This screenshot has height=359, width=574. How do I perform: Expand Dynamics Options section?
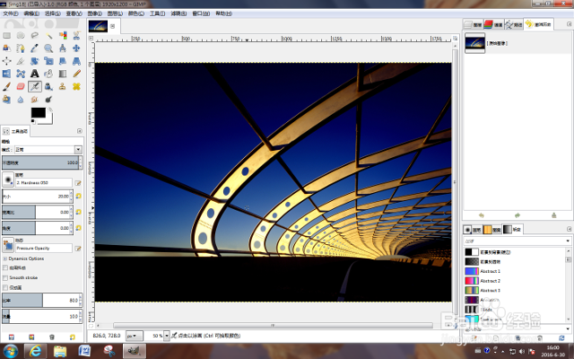(4, 258)
